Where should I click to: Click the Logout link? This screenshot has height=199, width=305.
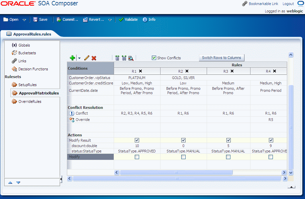coord(288,4)
